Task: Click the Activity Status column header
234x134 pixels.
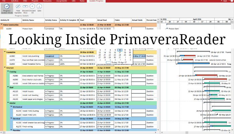Action: point(52,20)
